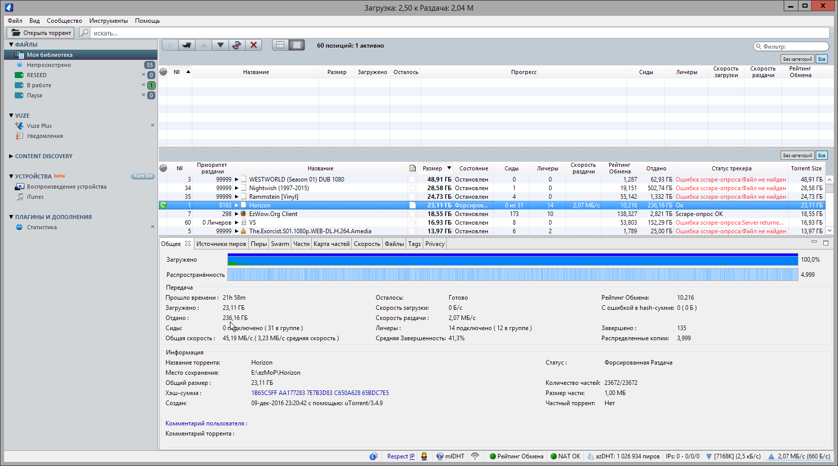Viewport: 838px width, 466px height.
Task: Open Воспроизведение устройства entry
Action: [x=81, y=187]
